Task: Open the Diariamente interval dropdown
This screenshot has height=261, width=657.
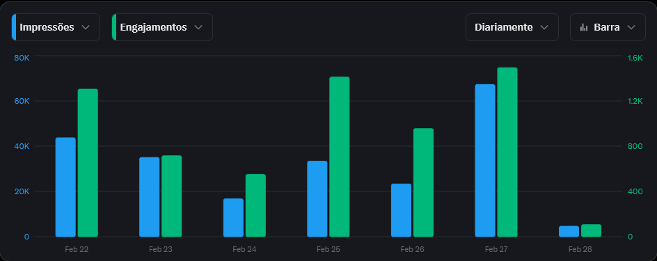Action: tap(512, 27)
